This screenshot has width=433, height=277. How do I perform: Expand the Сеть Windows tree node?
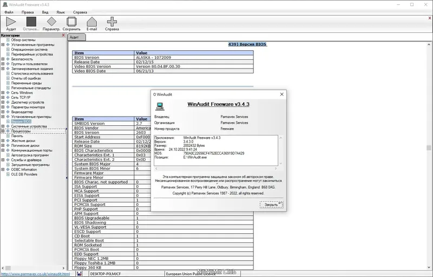click(x=3, y=93)
